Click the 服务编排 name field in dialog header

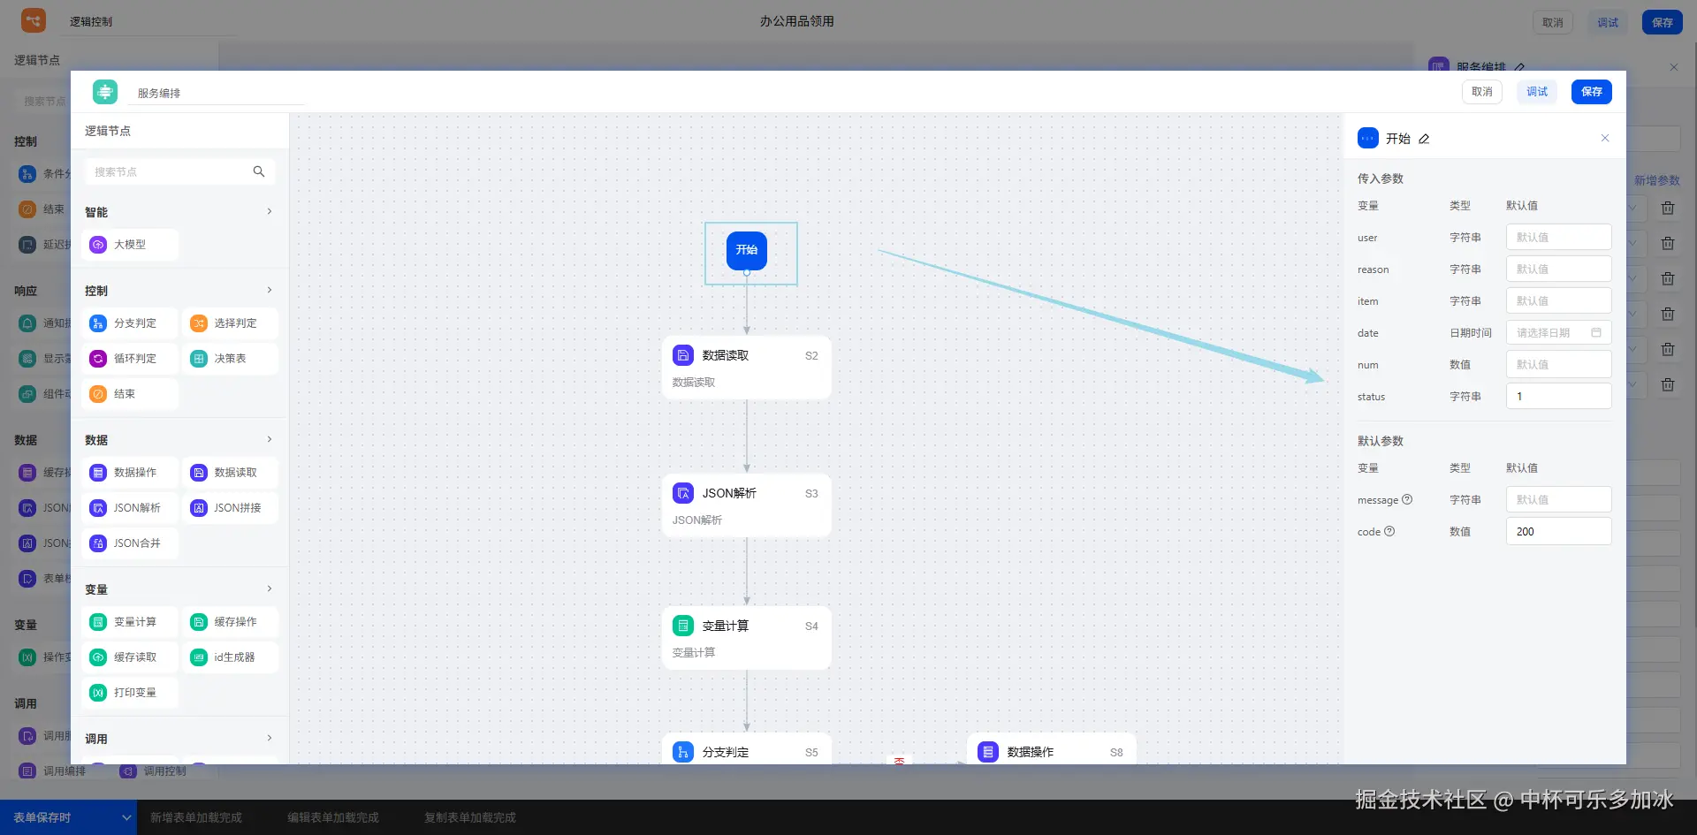217,93
